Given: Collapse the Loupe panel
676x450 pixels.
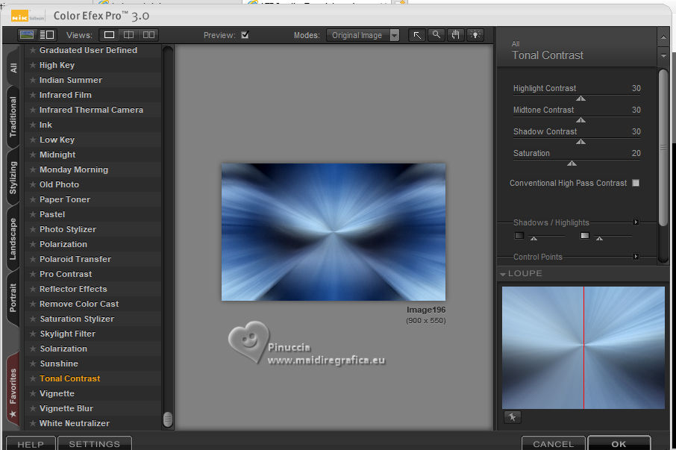Looking at the screenshot, I should pos(503,274).
